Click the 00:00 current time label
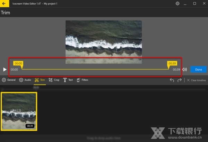This screenshot has height=142, width=208. 14,70
